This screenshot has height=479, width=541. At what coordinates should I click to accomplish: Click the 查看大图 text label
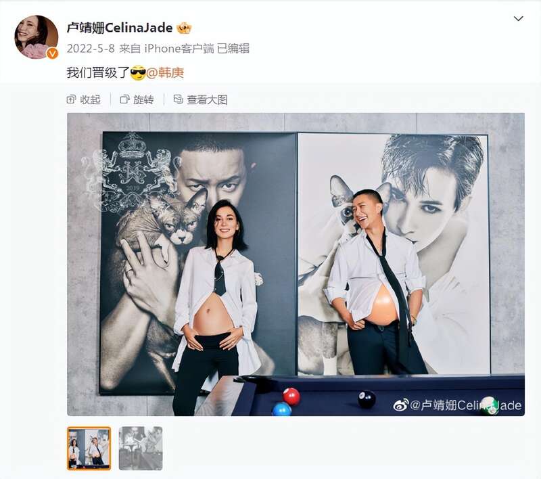point(207,99)
